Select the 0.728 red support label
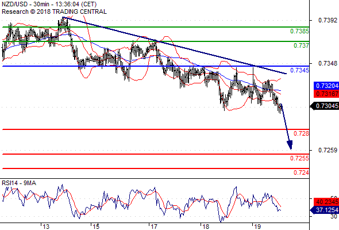339x230 pixels. pyautogui.click(x=301, y=133)
